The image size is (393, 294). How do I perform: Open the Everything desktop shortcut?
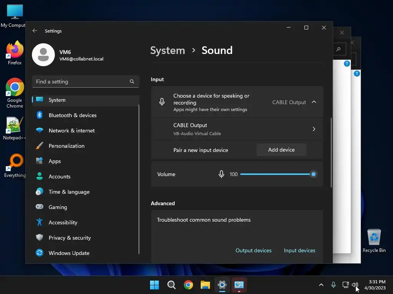coord(15,165)
